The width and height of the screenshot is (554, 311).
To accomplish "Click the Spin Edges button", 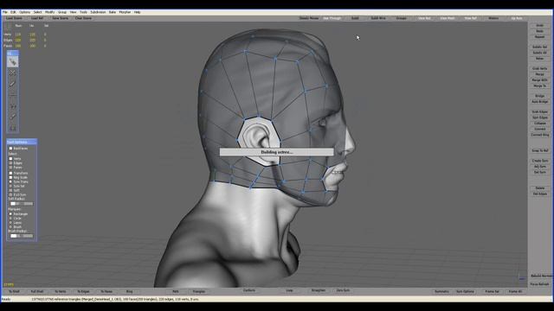I will click(539, 117).
